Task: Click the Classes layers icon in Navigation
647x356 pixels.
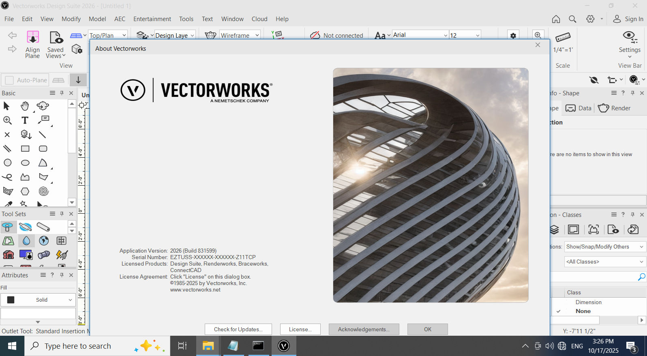Action: pyautogui.click(x=554, y=230)
